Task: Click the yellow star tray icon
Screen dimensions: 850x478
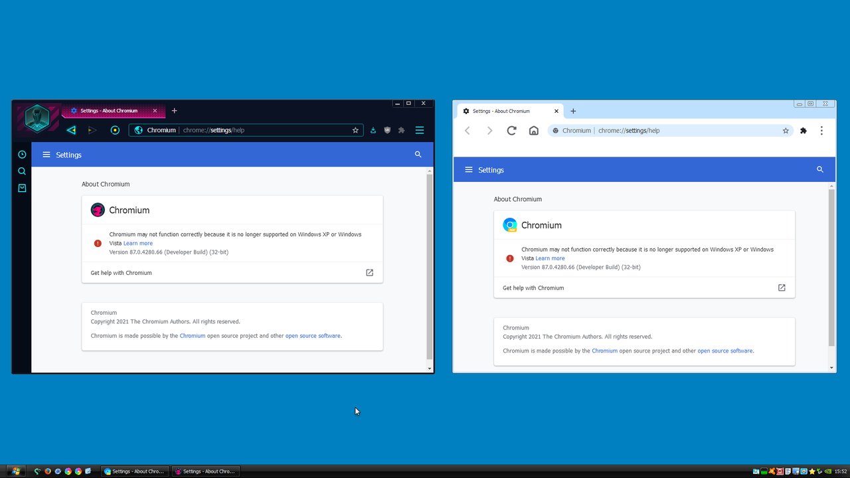Action: pyautogui.click(x=811, y=471)
